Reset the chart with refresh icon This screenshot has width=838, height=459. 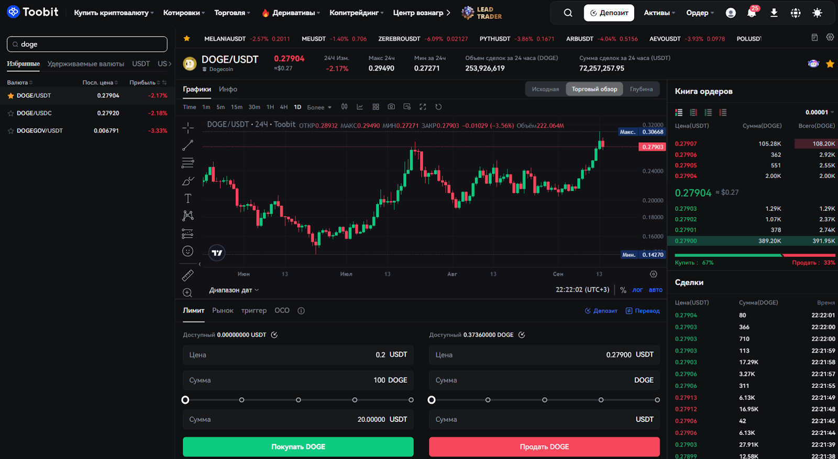point(438,107)
